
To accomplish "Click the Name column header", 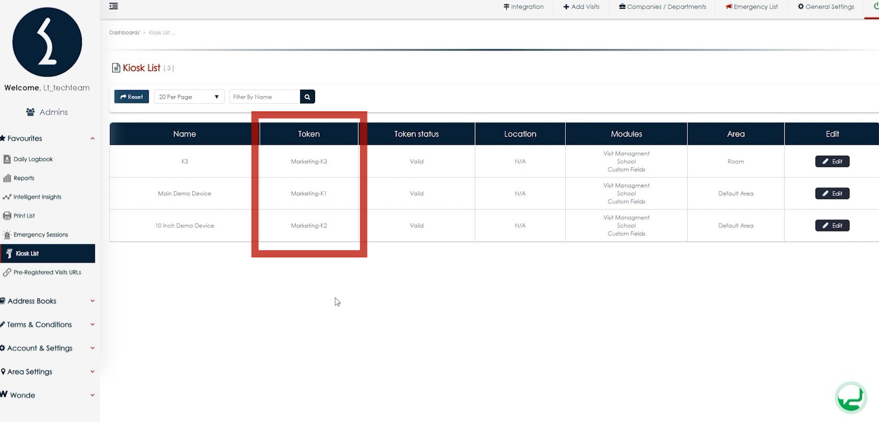I will (184, 134).
